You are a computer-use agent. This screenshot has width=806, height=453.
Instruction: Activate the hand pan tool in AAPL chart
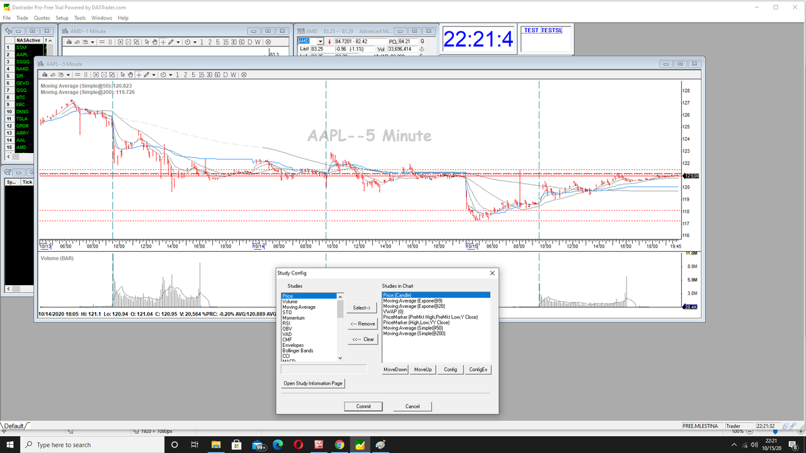click(x=130, y=74)
